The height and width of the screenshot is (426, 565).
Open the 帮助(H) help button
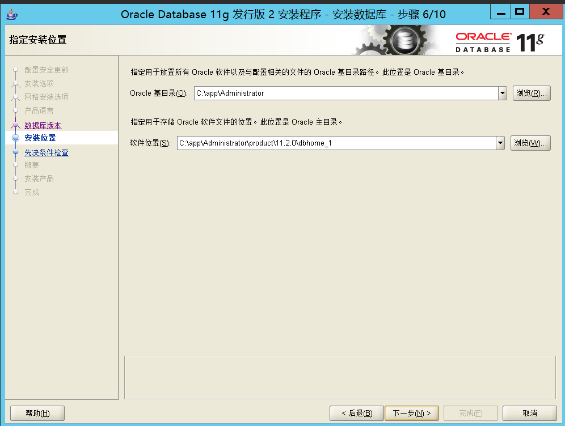(37, 413)
